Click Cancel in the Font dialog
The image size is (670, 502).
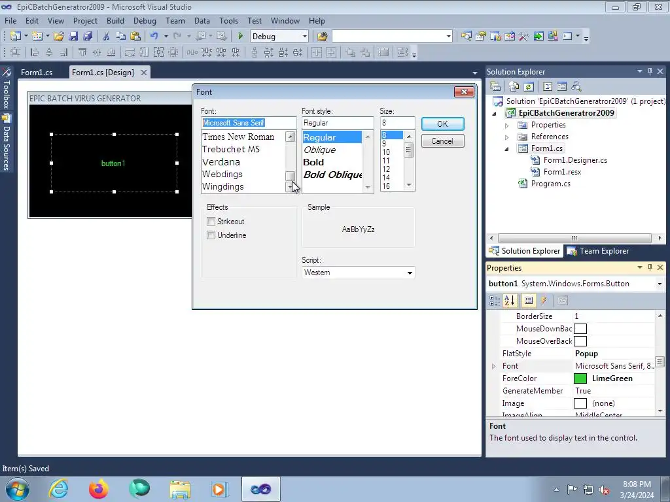(442, 141)
